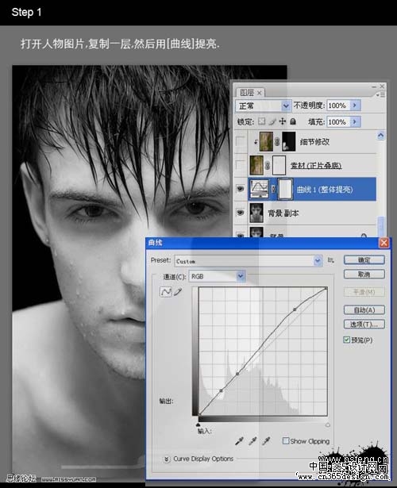Close the 图层 tab with X

259,93
